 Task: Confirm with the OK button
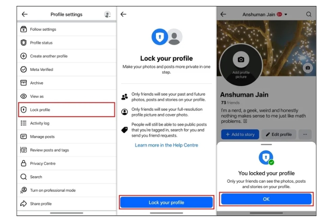pos(266,199)
